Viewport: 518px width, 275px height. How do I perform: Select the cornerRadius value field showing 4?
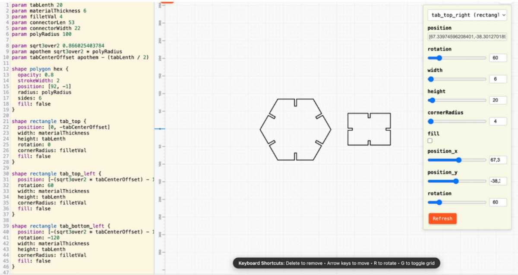(498, 121)
